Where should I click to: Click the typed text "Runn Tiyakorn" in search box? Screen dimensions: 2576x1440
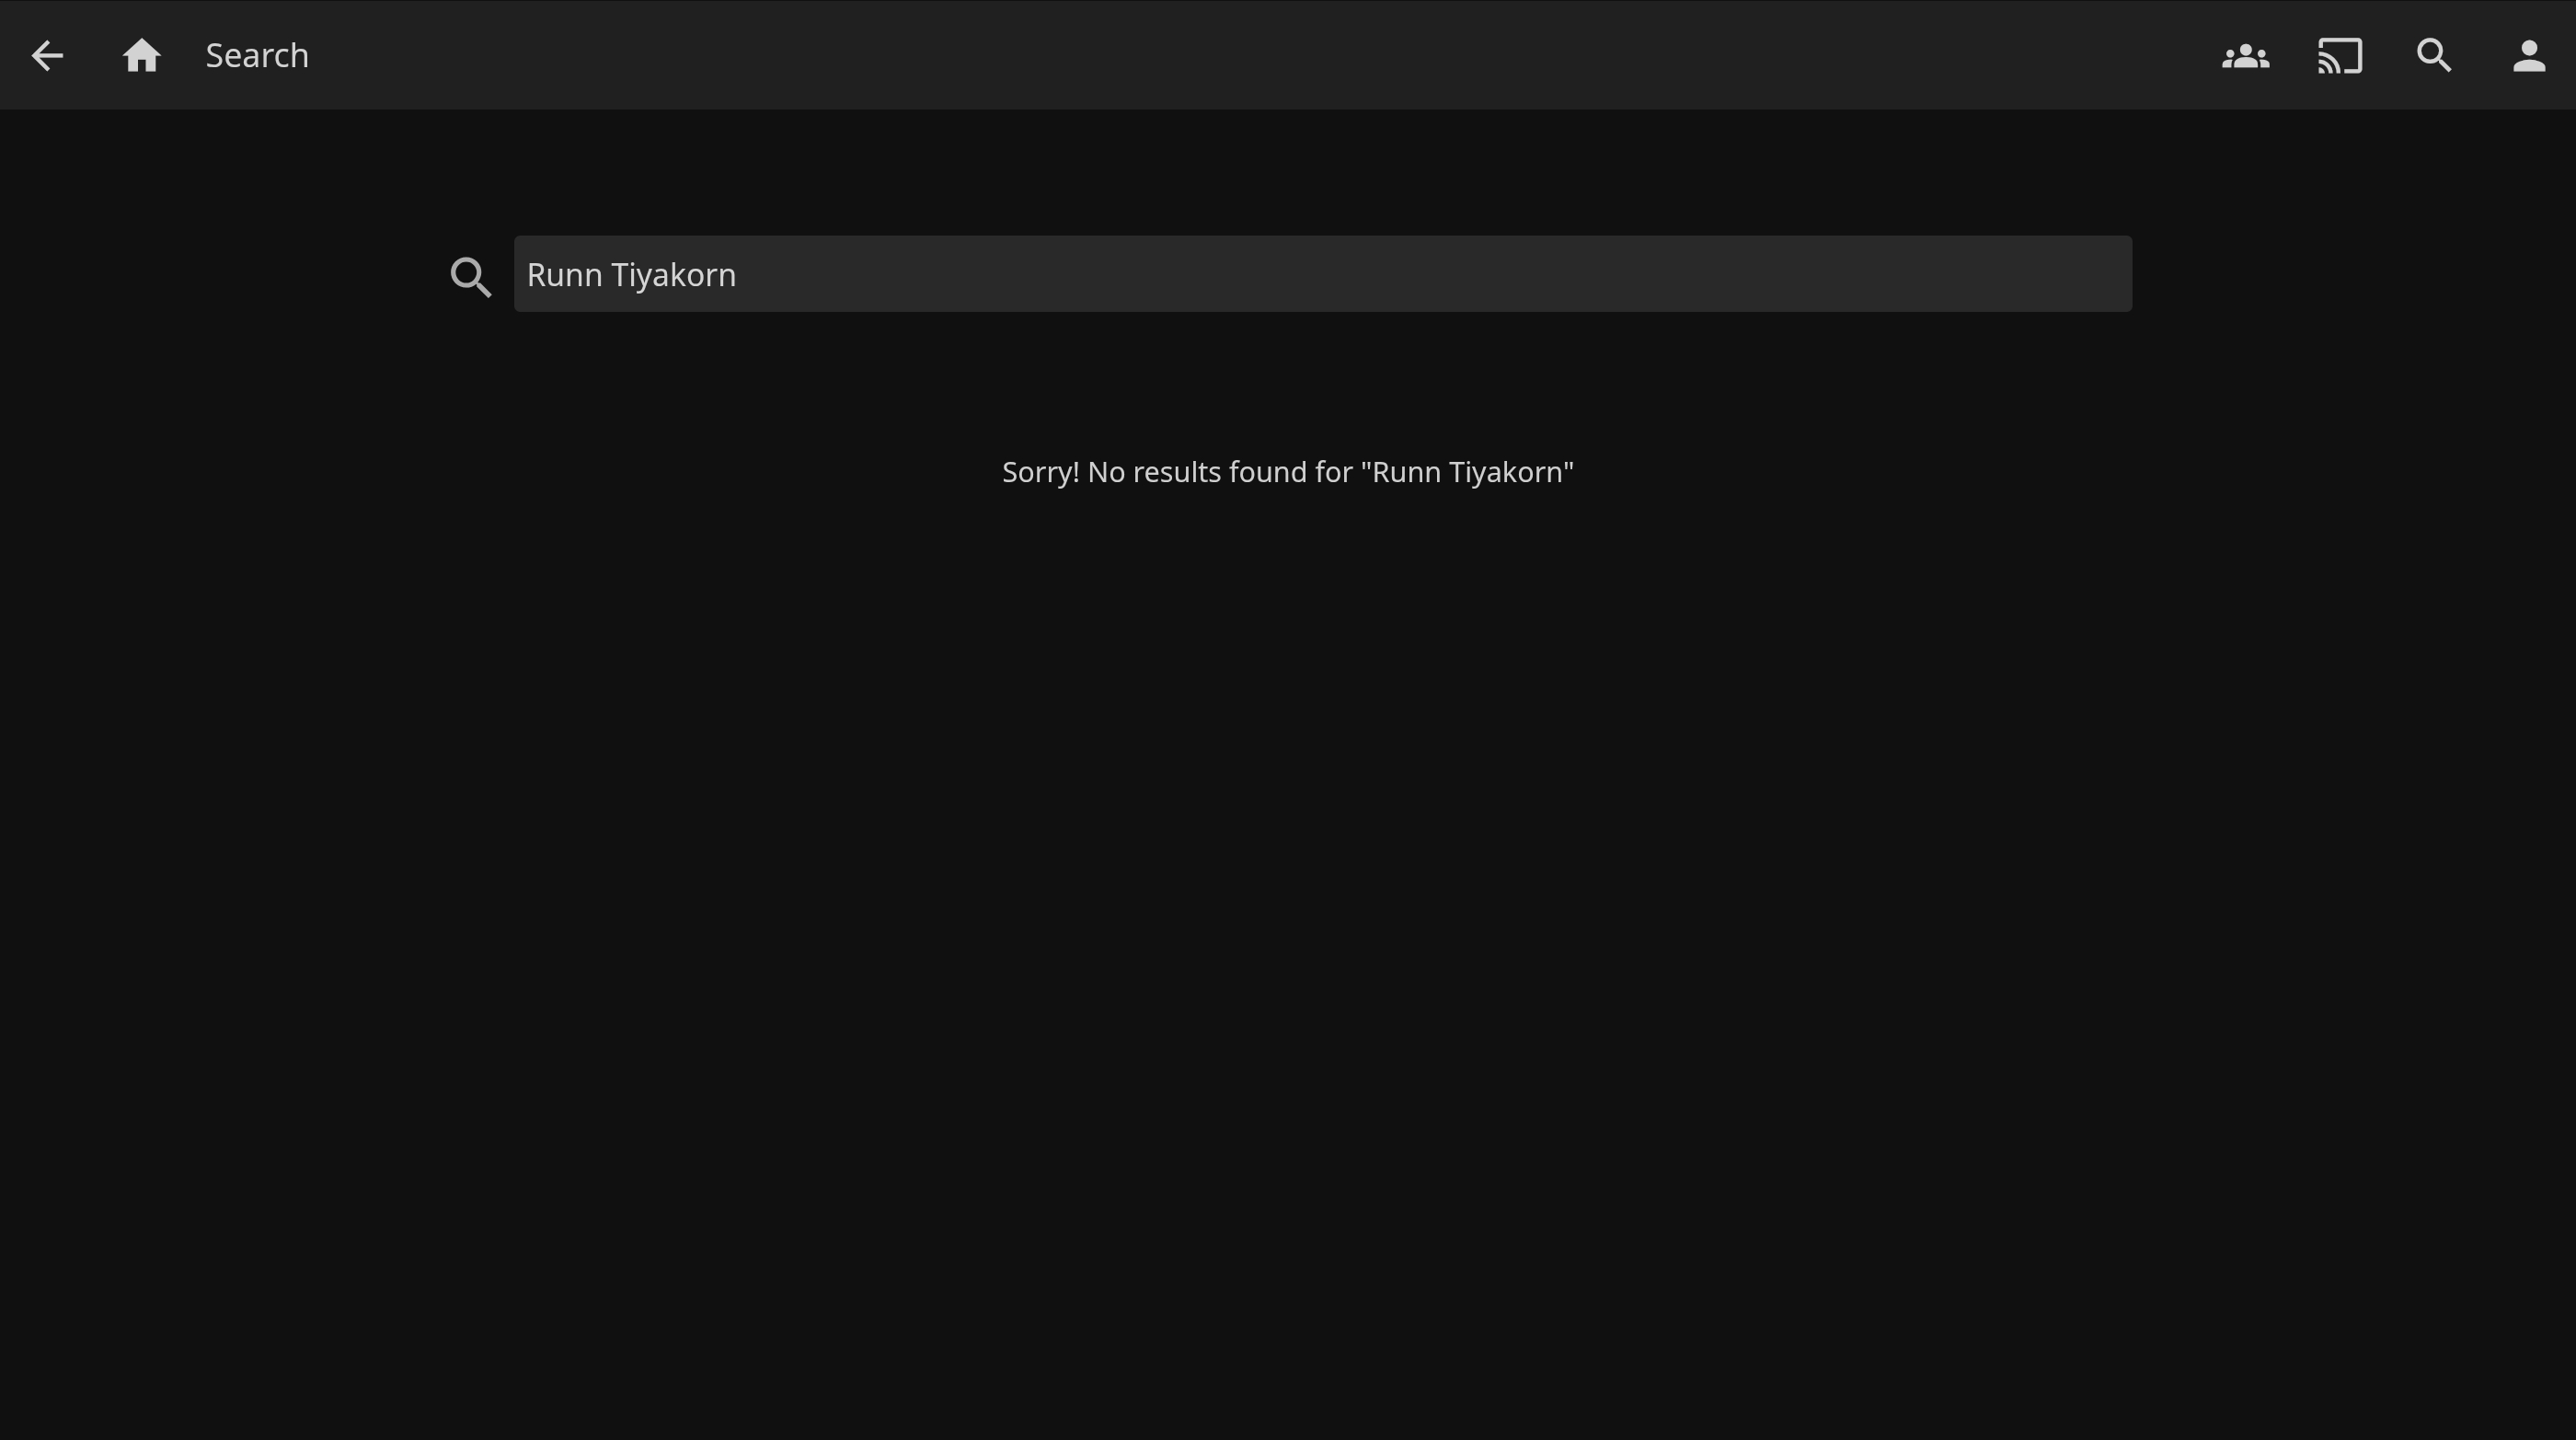tap(631, 275)
